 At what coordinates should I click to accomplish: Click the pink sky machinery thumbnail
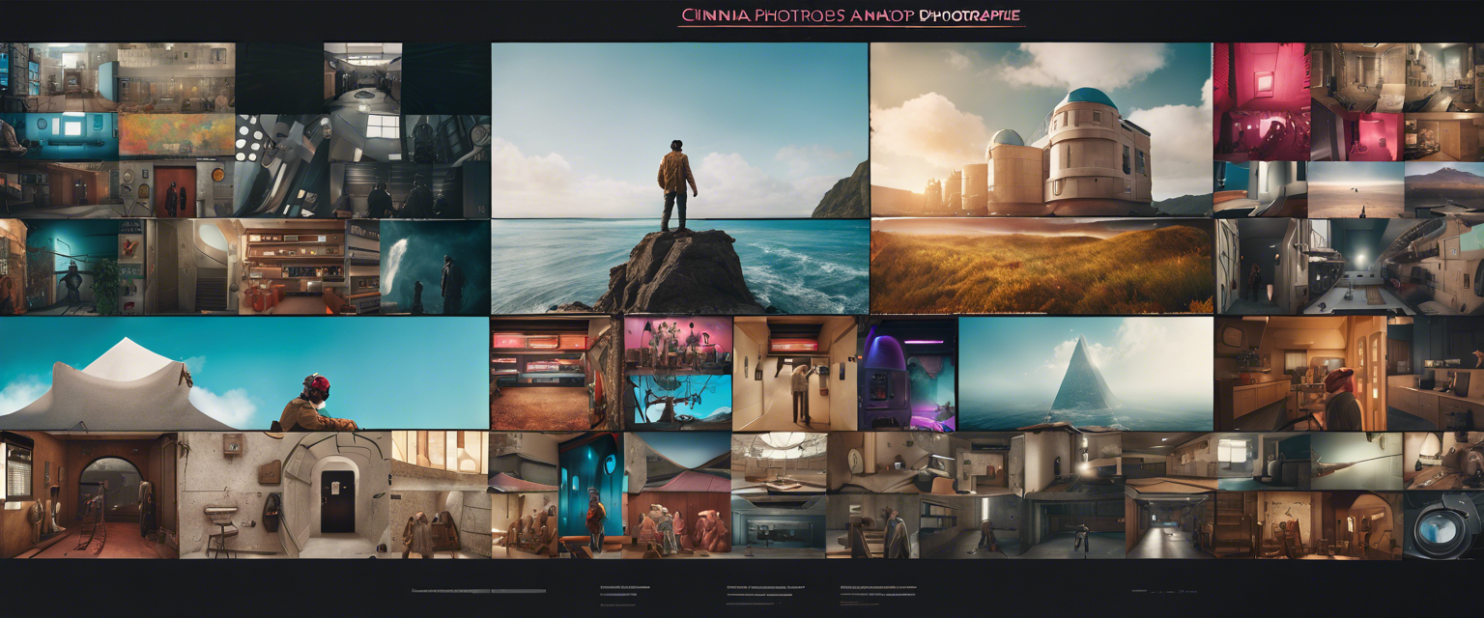(x=677, y=374)
